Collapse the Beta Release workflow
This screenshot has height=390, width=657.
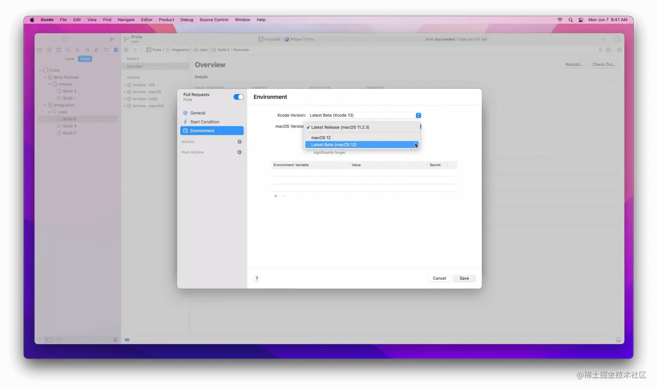click(45, 77)
